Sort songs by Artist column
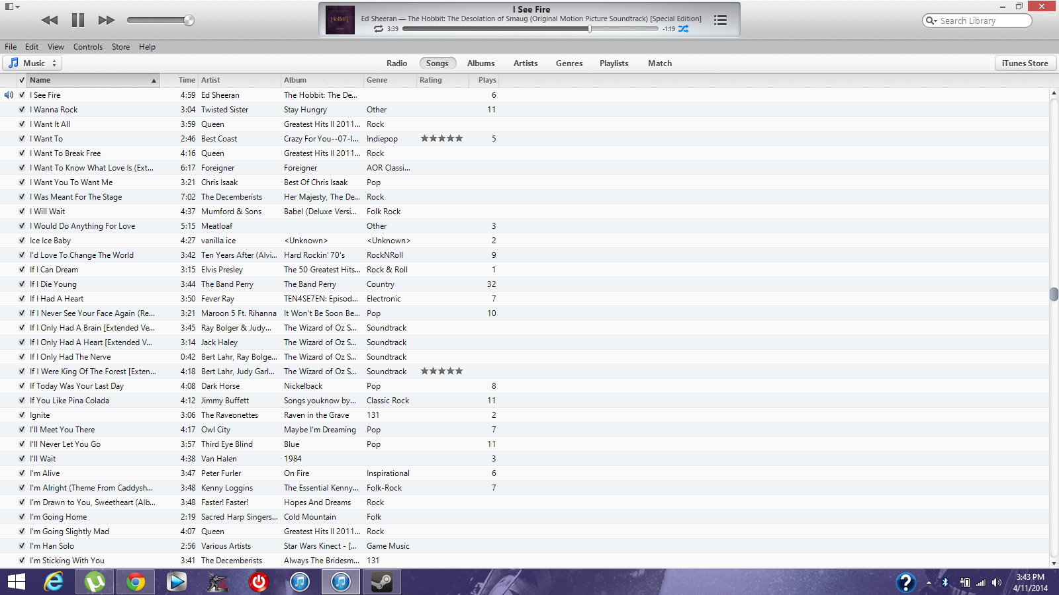This screenshot has width=1059, height=595. (240, 80)
